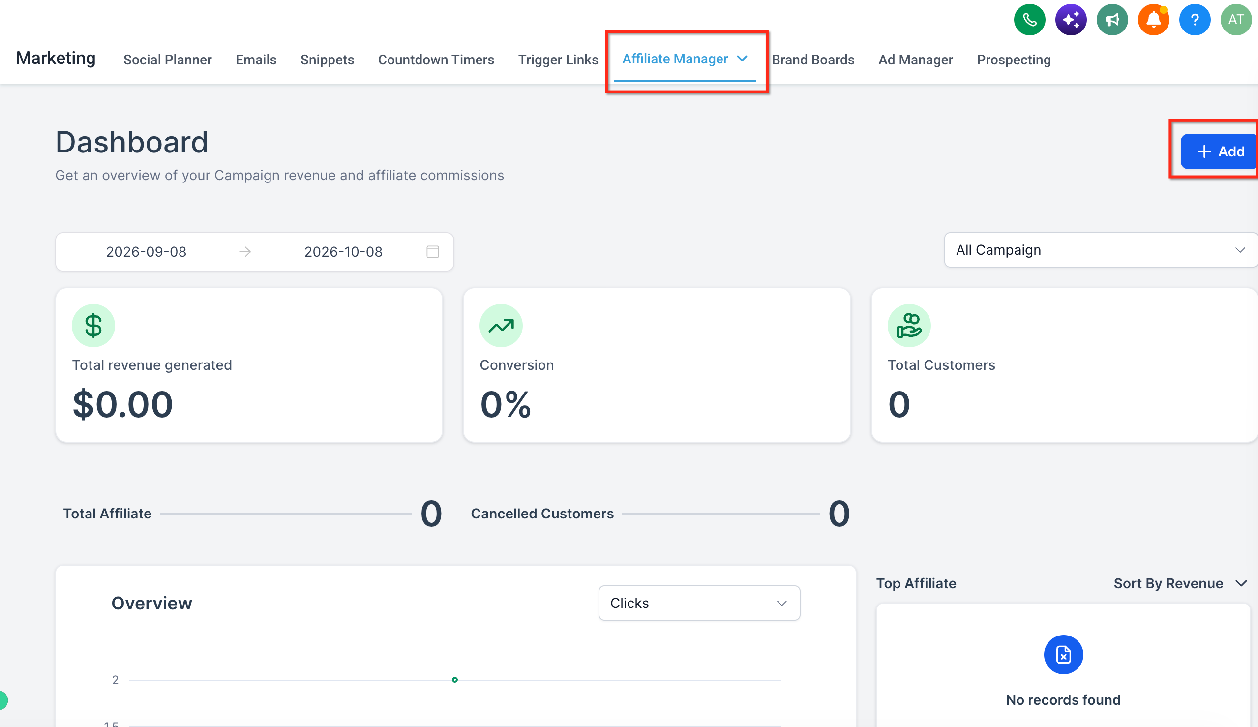This screenshot has height=727, width=1258.
Task: Open the megaphone announcements icon
Action: (x=1112, y=20)
